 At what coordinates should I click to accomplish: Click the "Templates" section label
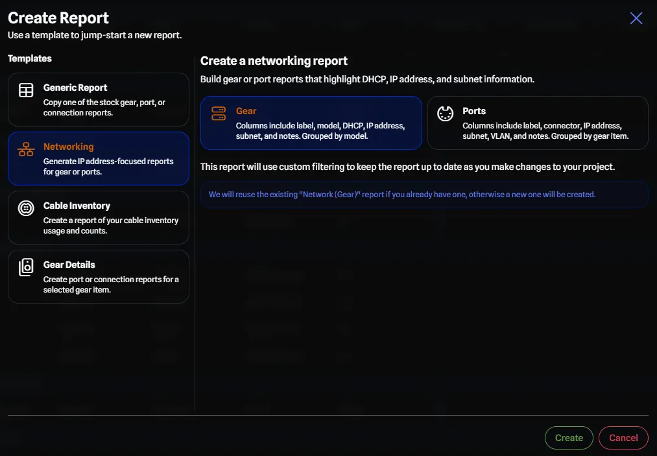pos(30,58)
